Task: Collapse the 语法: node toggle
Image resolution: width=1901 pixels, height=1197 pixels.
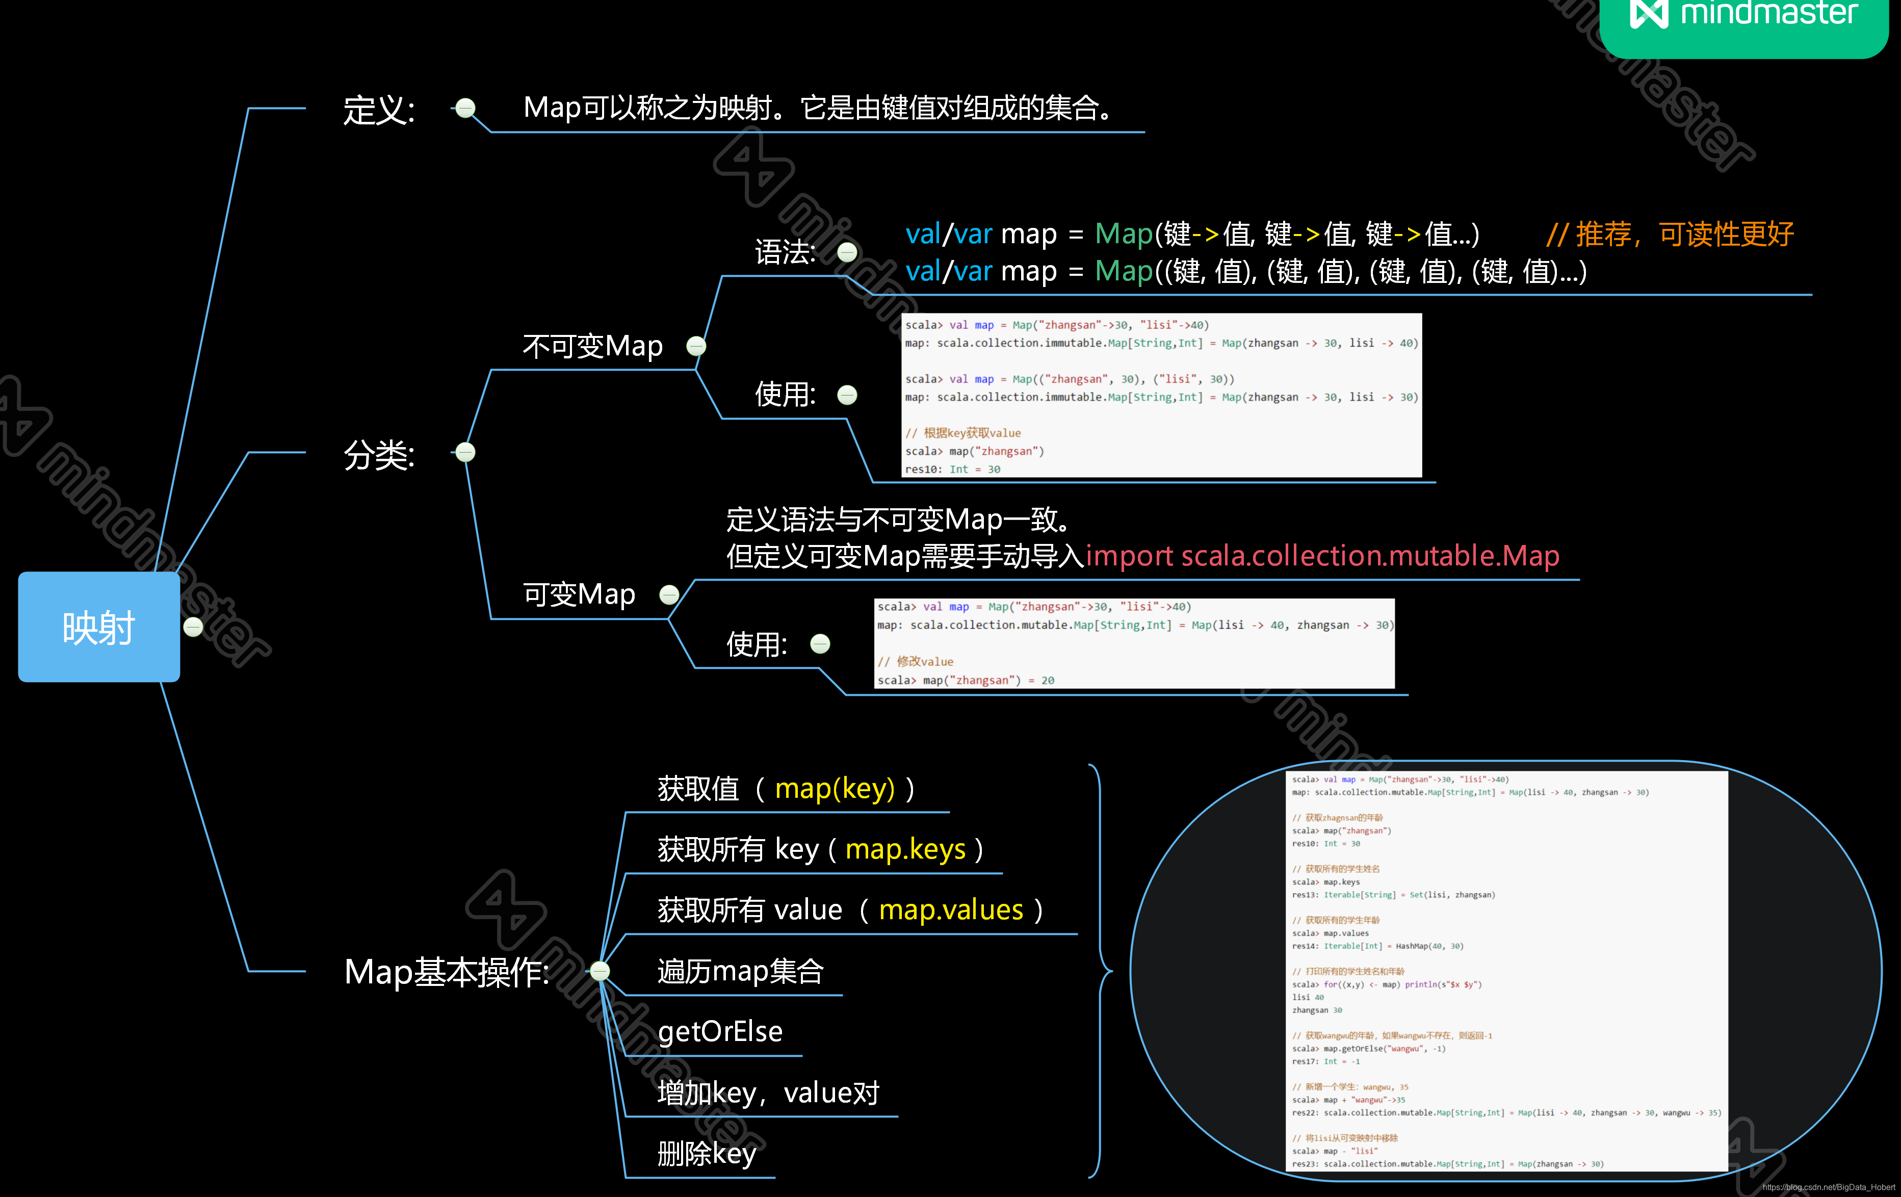Action: pos(847,253)
